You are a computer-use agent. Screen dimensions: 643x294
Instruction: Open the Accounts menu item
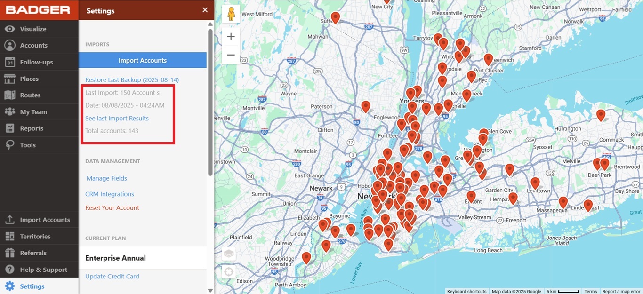point(39,45)
